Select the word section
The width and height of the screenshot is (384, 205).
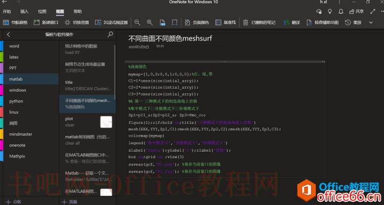click(31, 46)
